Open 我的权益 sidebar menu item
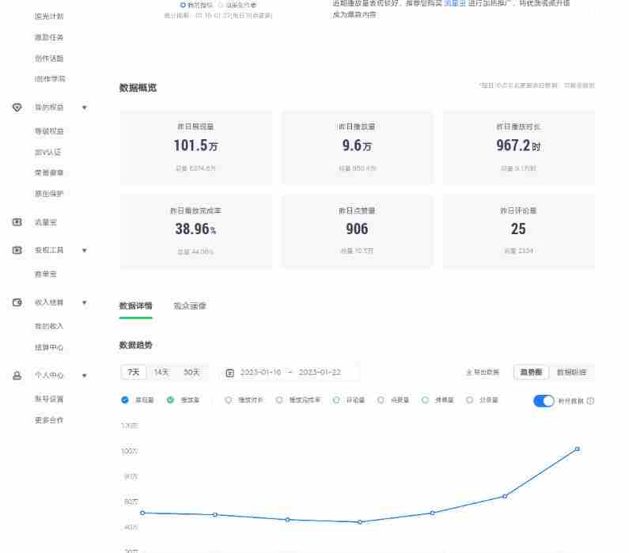Viewport: 629px width, 553px height. (x=49, y=108)
